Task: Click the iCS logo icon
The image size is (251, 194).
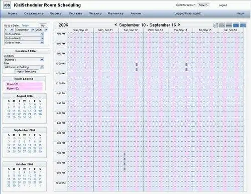Action: click(x=7, y=5)
